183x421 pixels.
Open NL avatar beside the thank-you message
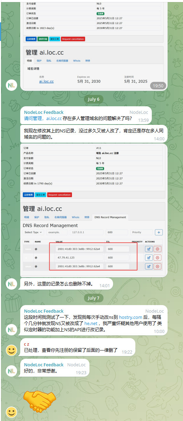click(12, 370)
